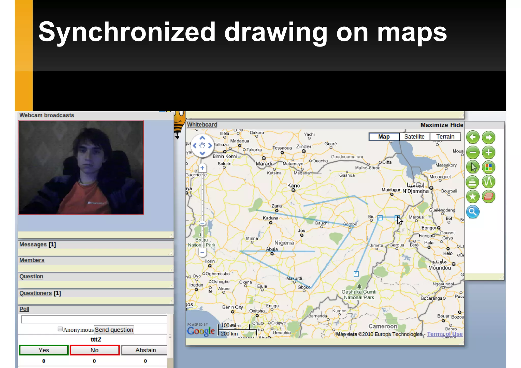The width and height of the screenshot is (521, 368).
Task: Expand the Questioners panel
Action: (36, 293)
